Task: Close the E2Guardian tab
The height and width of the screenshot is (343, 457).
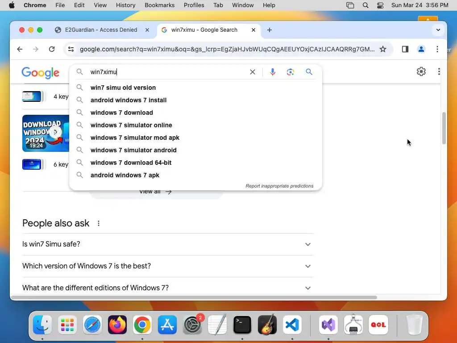Action: pos(147,30)
